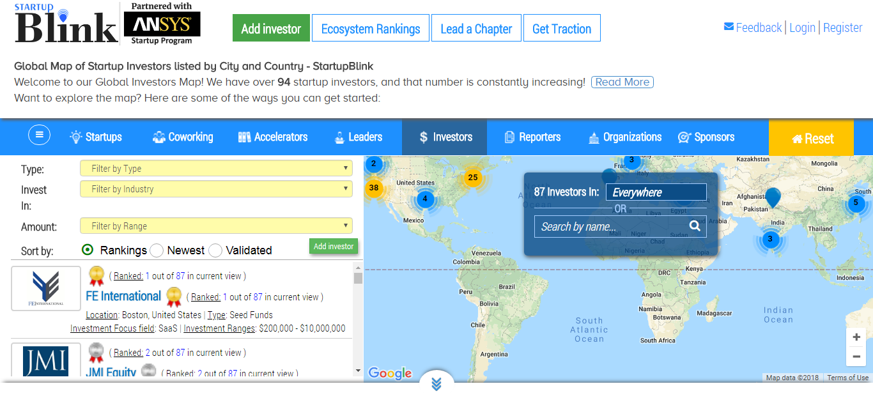The image size is (873, 407).
Task: Click the orange 38 cluster marker
Action: [x=374, y=188]
